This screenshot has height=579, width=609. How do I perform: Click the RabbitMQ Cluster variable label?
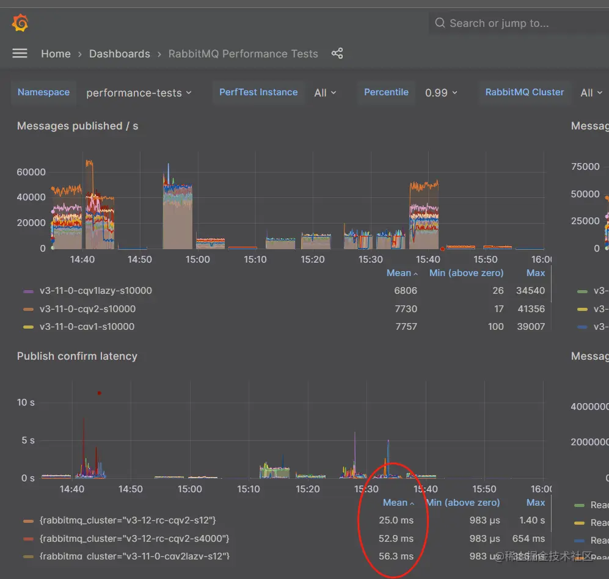coord(524,92)
